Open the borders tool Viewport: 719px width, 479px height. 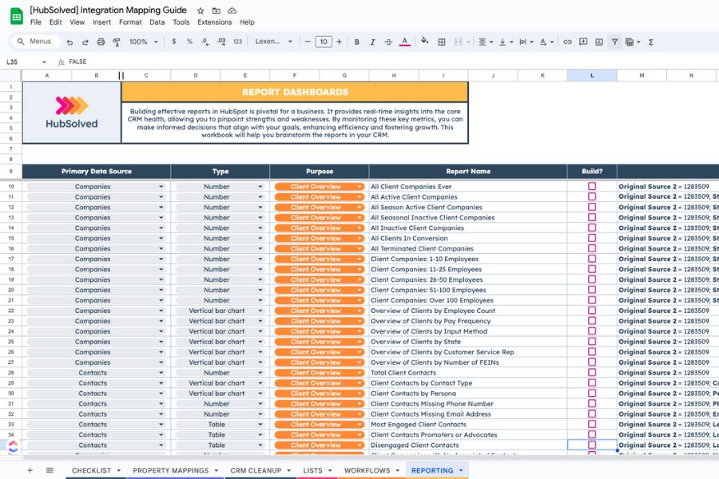[x=442, y=42]
